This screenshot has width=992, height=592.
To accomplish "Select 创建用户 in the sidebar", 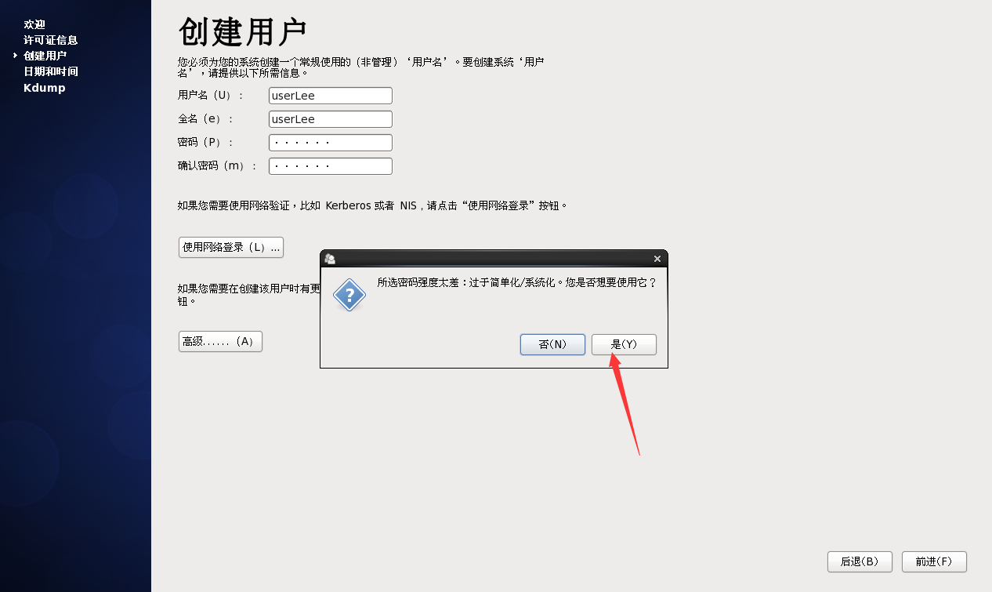I will [x=45, y=56].
